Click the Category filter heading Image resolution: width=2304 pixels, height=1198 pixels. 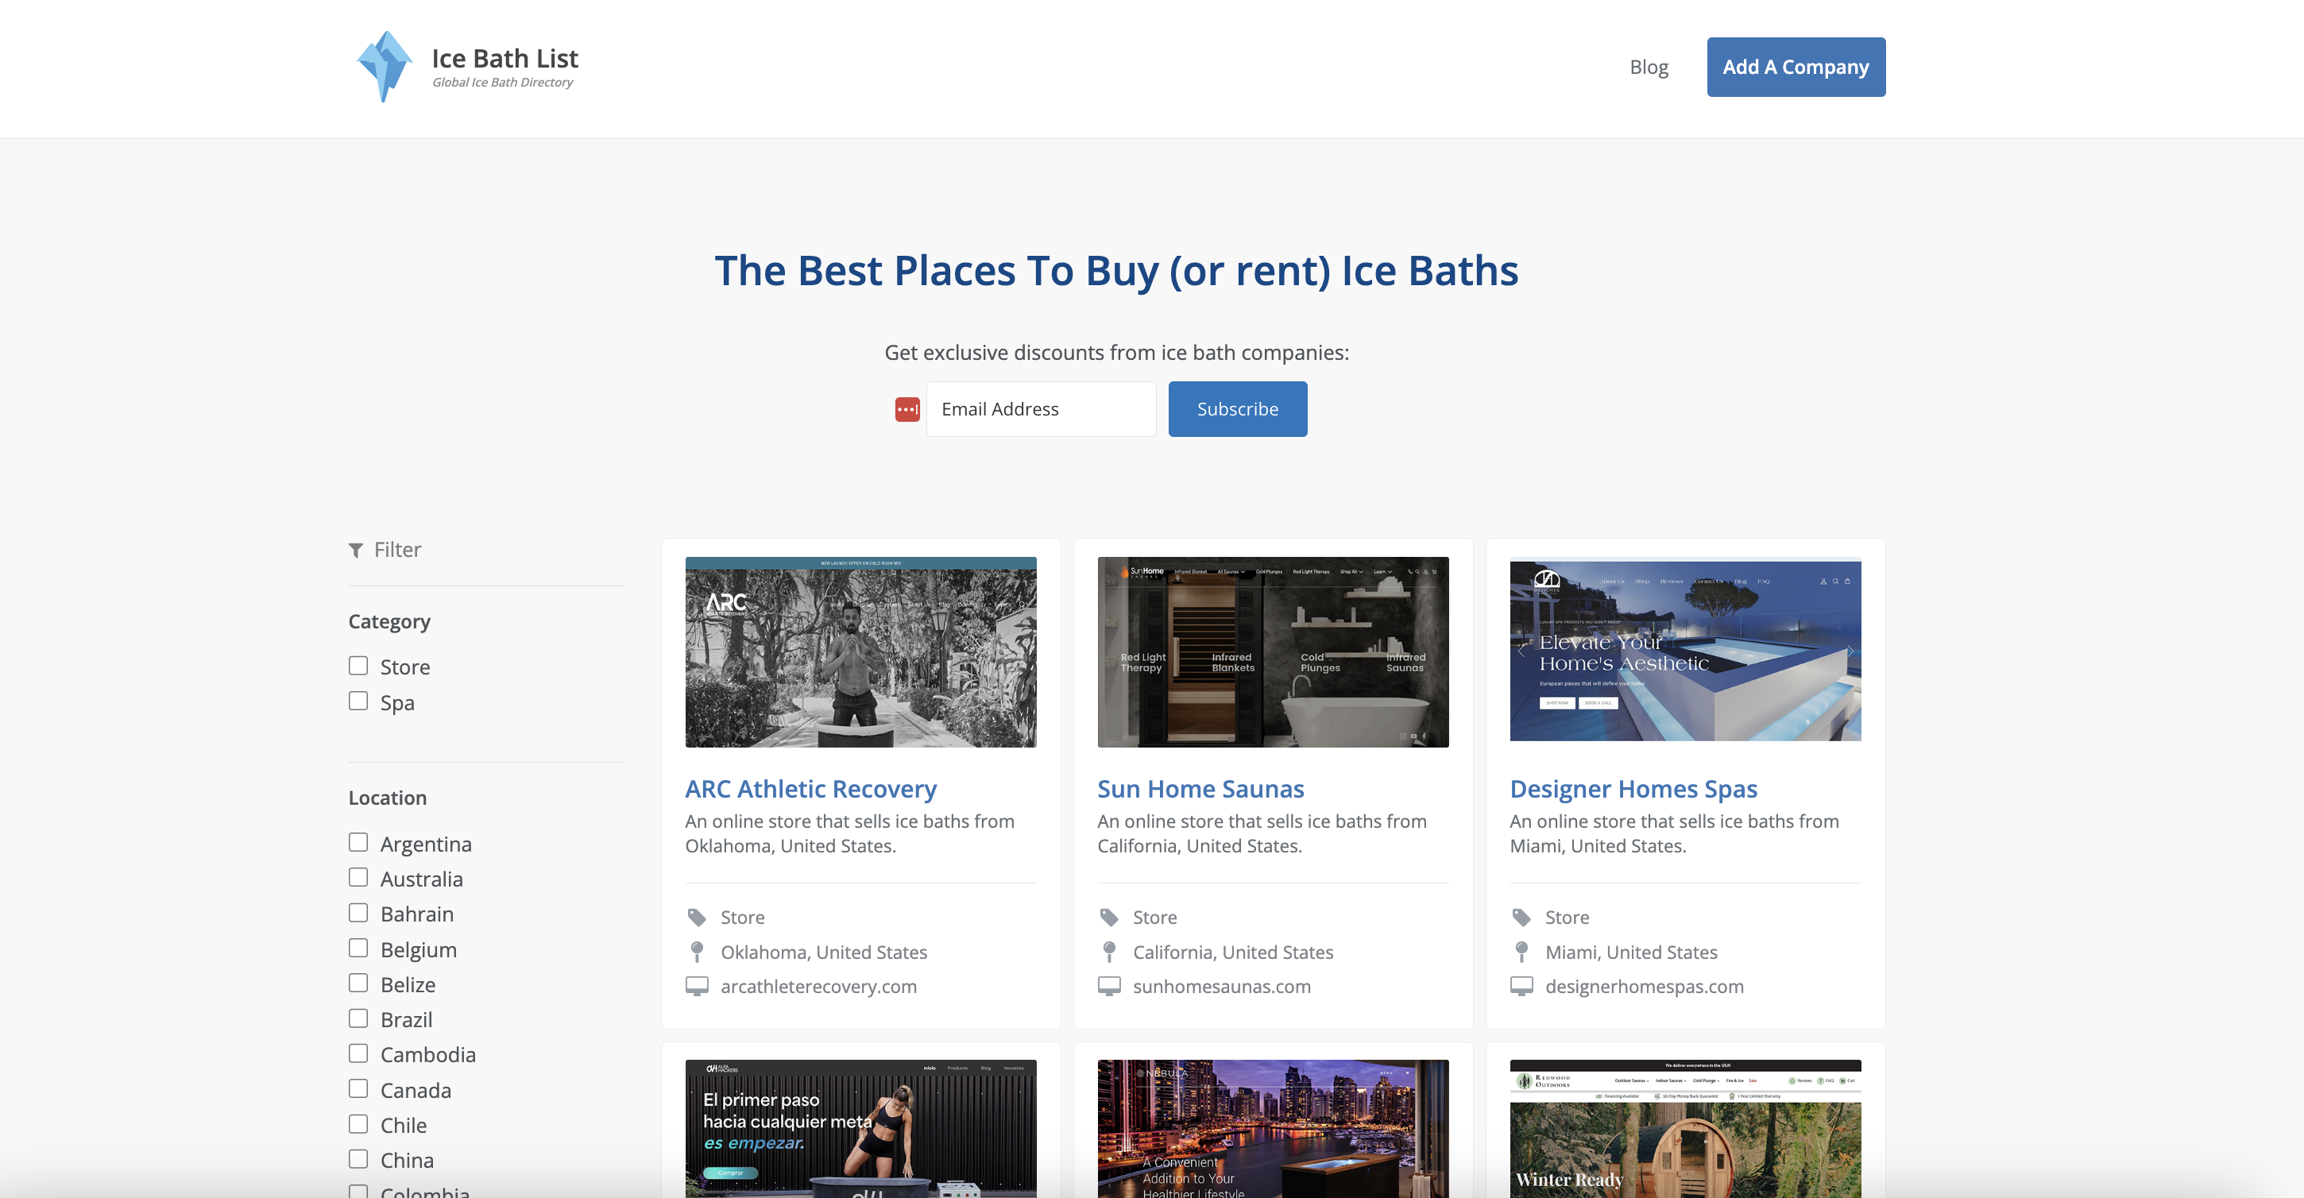(389, 621)
